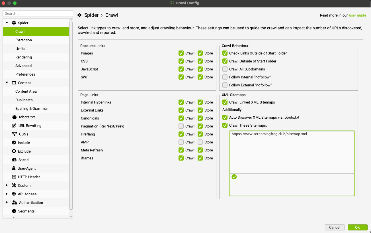The width and height of the screenshot is (371, 233).
Task: Enable Crawl All Subdomains
Action: [x=225, y=69]
